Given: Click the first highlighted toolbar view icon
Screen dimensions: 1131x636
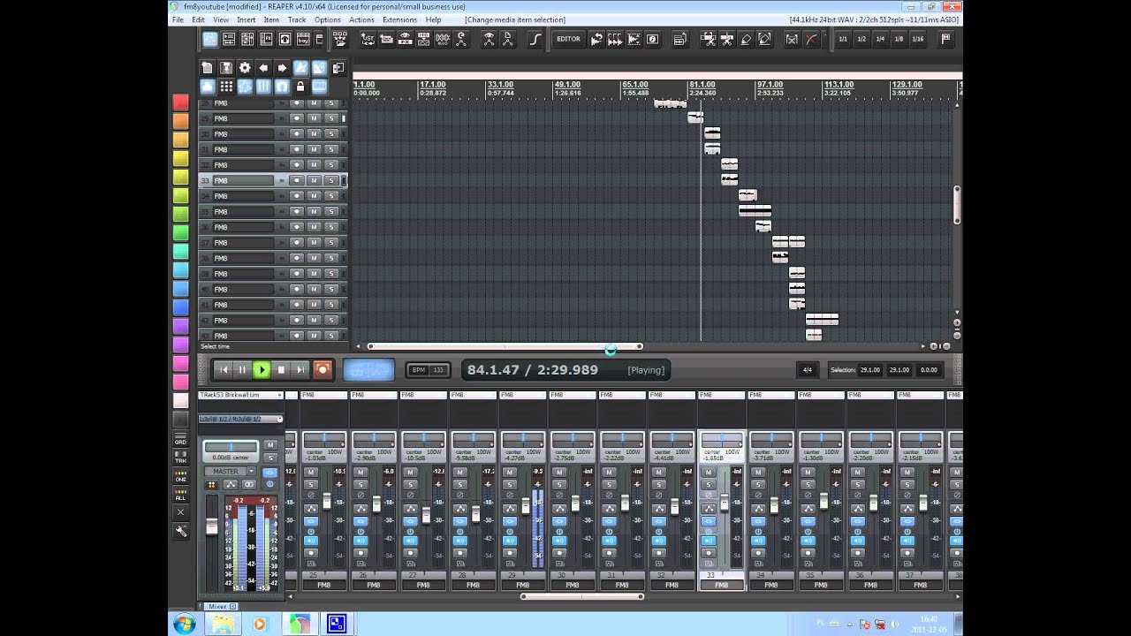Looking at the screenshot, I should [210, 39].
